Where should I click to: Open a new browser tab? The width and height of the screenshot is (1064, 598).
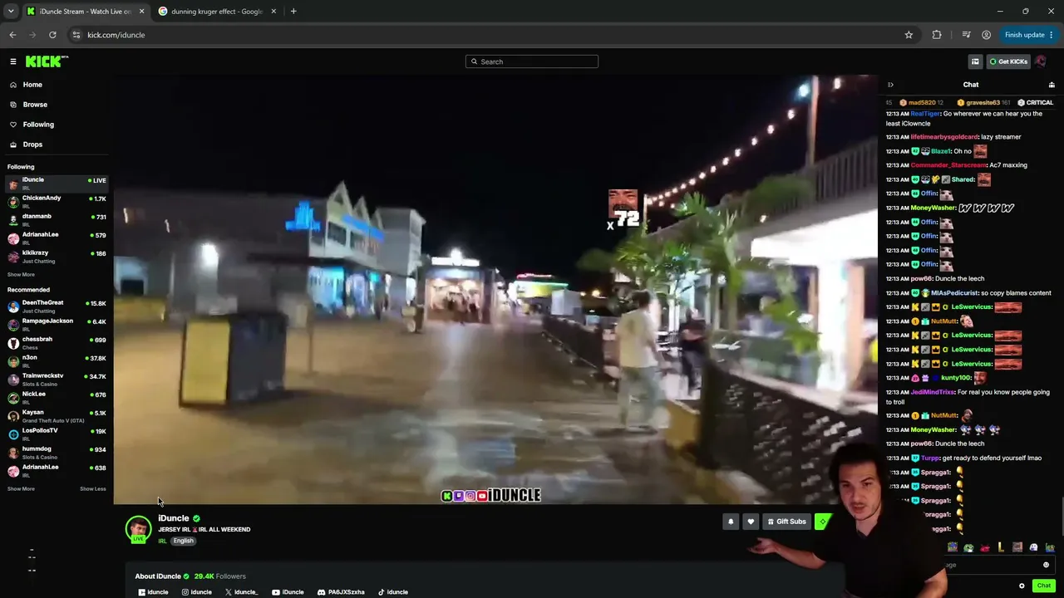293,12
